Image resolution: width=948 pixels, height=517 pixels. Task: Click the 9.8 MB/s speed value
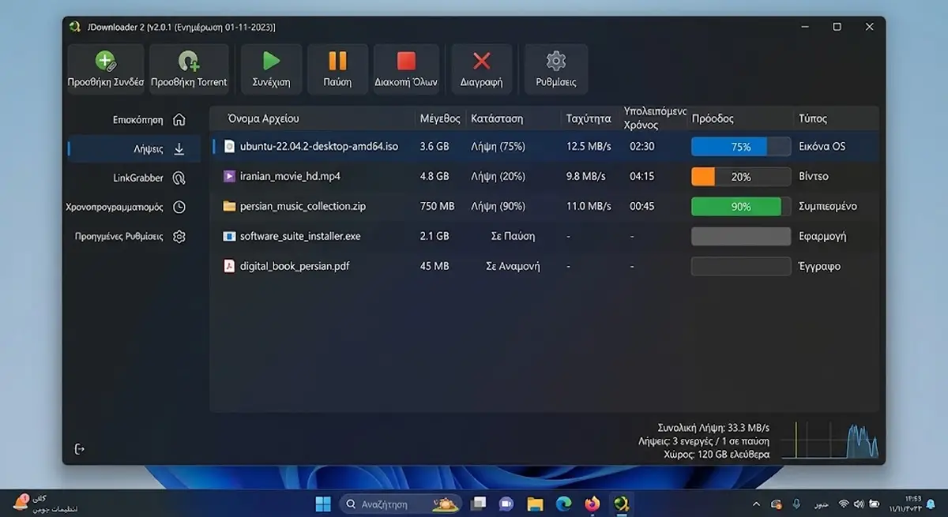[585, 176]
